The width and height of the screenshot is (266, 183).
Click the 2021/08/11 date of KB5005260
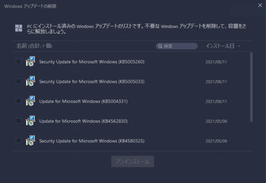(216, 62)
